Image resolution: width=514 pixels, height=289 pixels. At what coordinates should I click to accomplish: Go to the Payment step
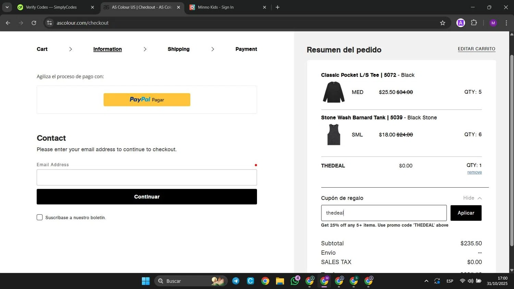click(x=246, y=49)
